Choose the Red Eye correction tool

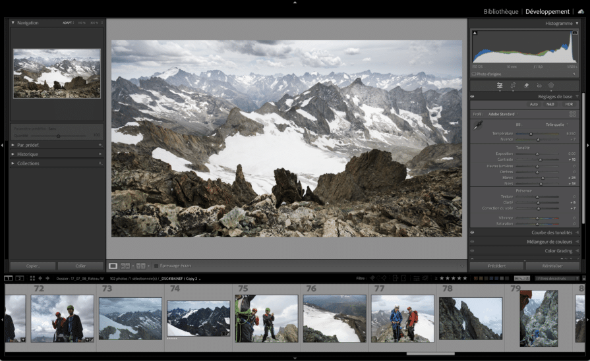(539, 86)
